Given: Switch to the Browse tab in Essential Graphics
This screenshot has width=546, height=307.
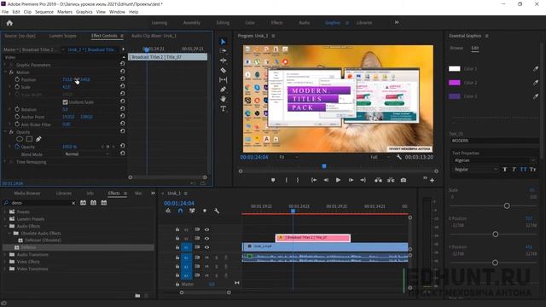Looking at the screenshot, I should (x=456, y=48).
